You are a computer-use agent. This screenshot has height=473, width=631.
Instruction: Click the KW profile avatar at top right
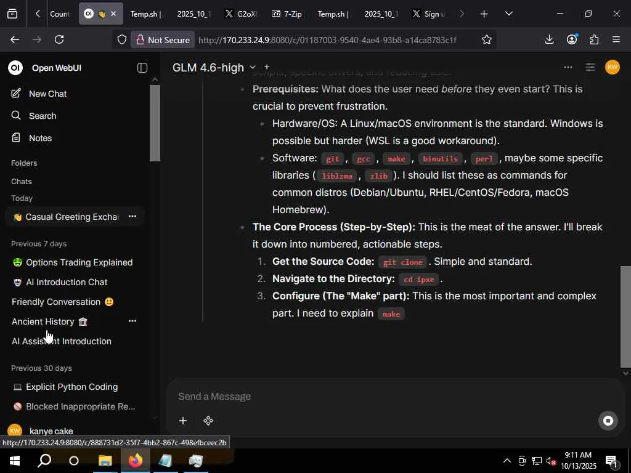(613, 67)
